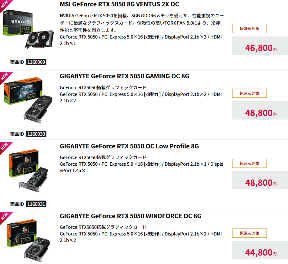Click the NEW ribbon badge on the WINDFORCE card

(x=5, y=216)
